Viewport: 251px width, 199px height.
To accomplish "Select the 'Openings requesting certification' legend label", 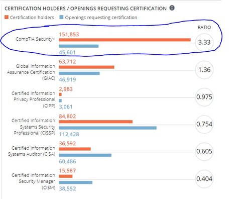I will (101, 18).
